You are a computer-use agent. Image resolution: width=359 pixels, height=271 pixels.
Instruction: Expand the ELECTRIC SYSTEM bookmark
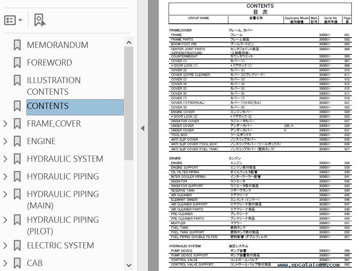pos(5,246)
